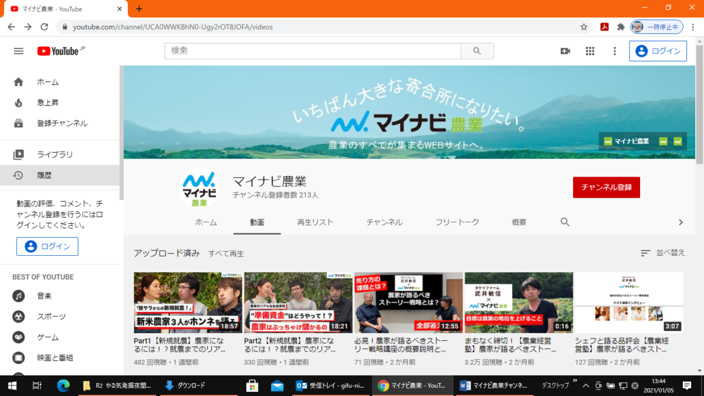Open 急上昇 trending in sidebar
The height and width of the screenshot is (396, 704).
61,103
